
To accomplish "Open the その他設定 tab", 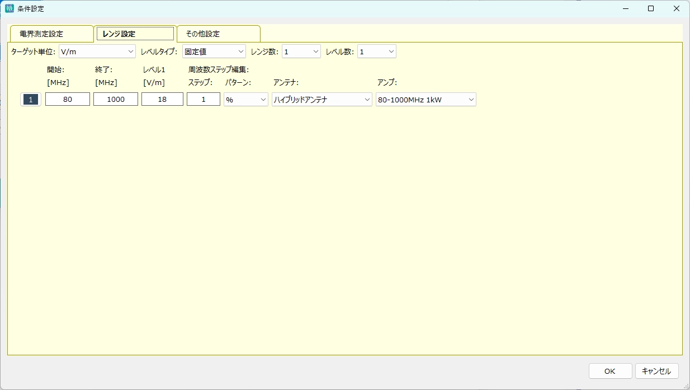I will click(x=218, y=34).
